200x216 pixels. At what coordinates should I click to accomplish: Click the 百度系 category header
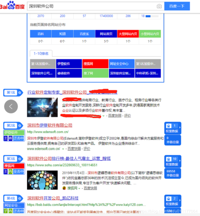pyautogui.click(x=84, y=34)
